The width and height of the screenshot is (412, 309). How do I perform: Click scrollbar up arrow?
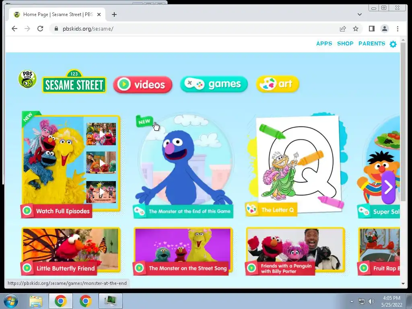(x=403, y=40)
